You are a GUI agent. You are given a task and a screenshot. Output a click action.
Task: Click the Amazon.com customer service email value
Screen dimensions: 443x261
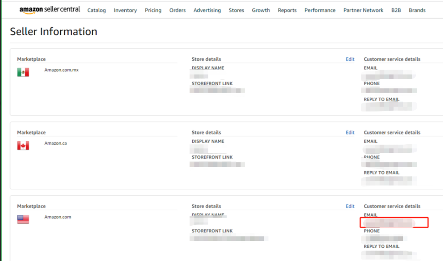[389, 224]
